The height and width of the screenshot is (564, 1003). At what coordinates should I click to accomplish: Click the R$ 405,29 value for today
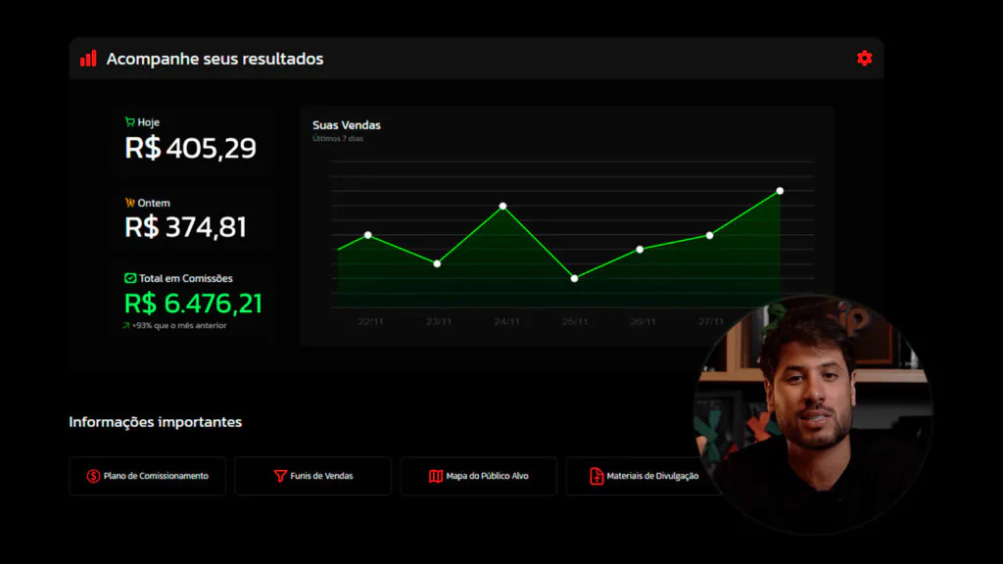pos(191,148)
